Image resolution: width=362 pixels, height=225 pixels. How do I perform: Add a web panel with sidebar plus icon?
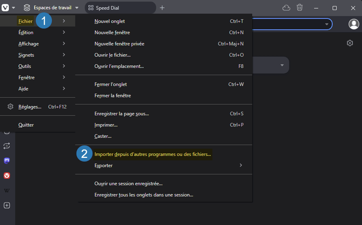tap(7, 205)
